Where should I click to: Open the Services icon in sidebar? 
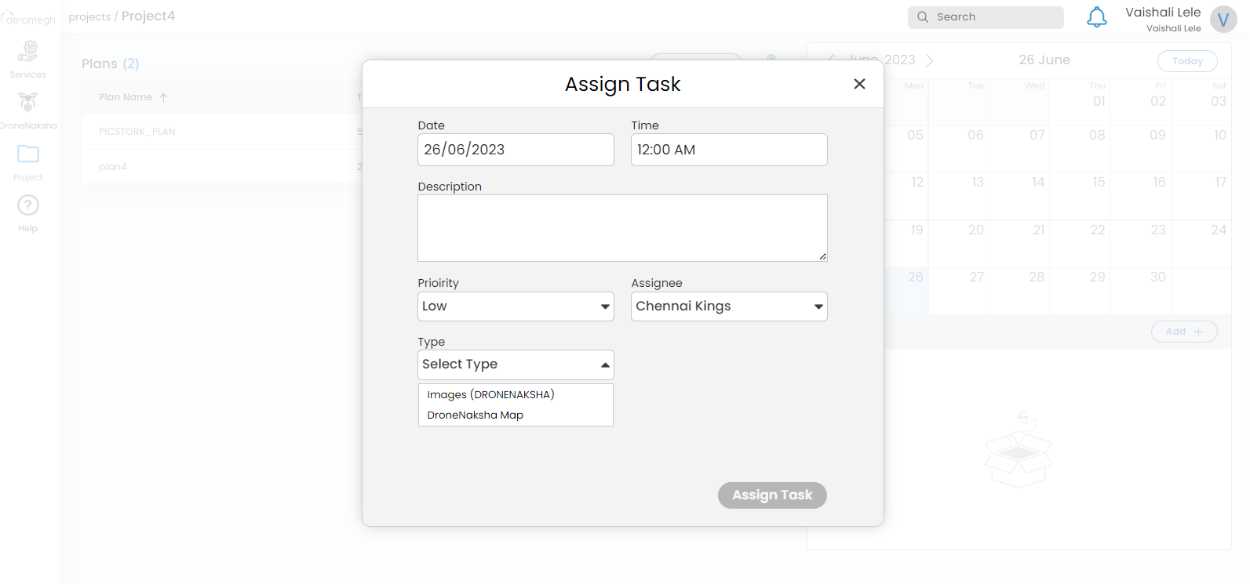point(28,52)
